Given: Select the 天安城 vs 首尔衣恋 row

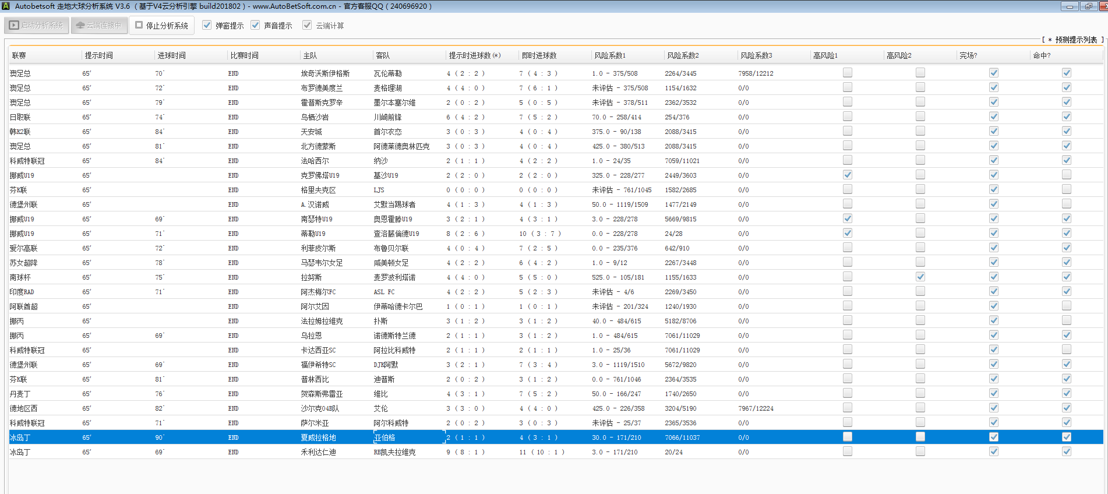Looking at the screenshot, I should point(312,132).
